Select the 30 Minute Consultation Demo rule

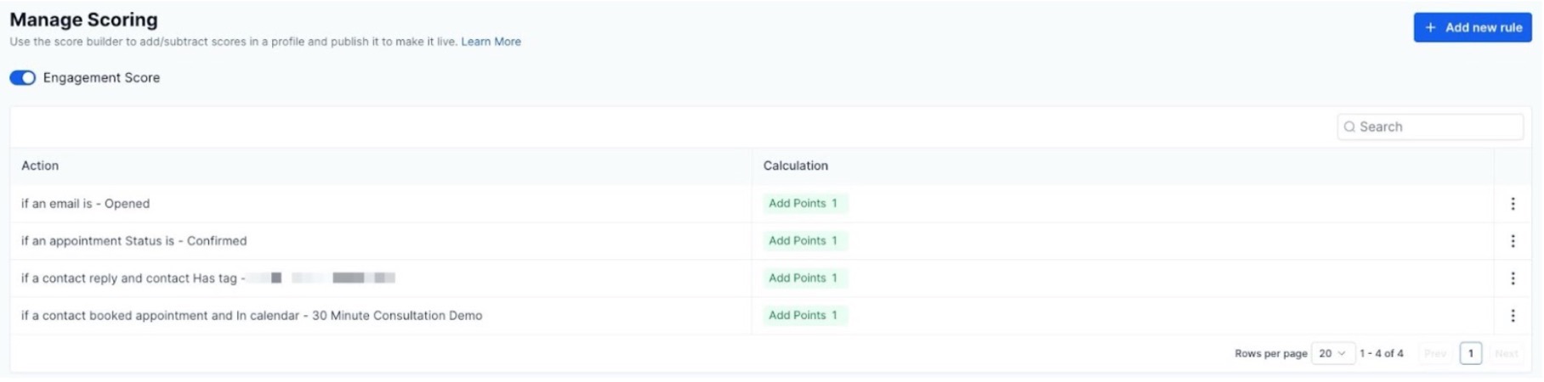pos(252,316)
